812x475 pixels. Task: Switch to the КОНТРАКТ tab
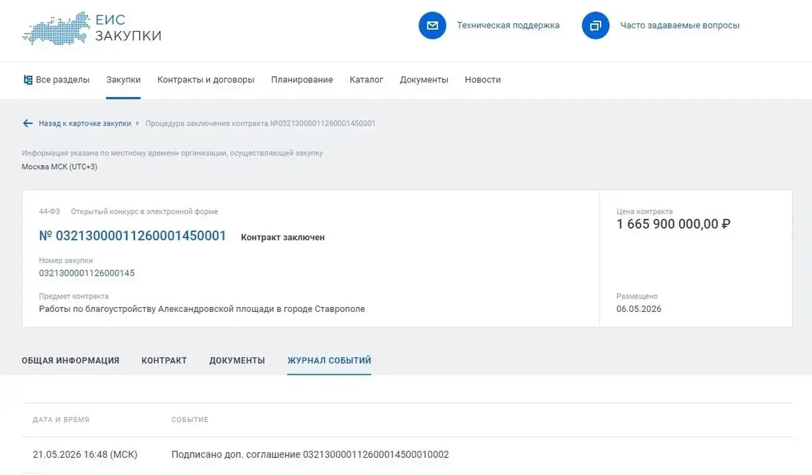pyautogui.click(x=164, y=360)
